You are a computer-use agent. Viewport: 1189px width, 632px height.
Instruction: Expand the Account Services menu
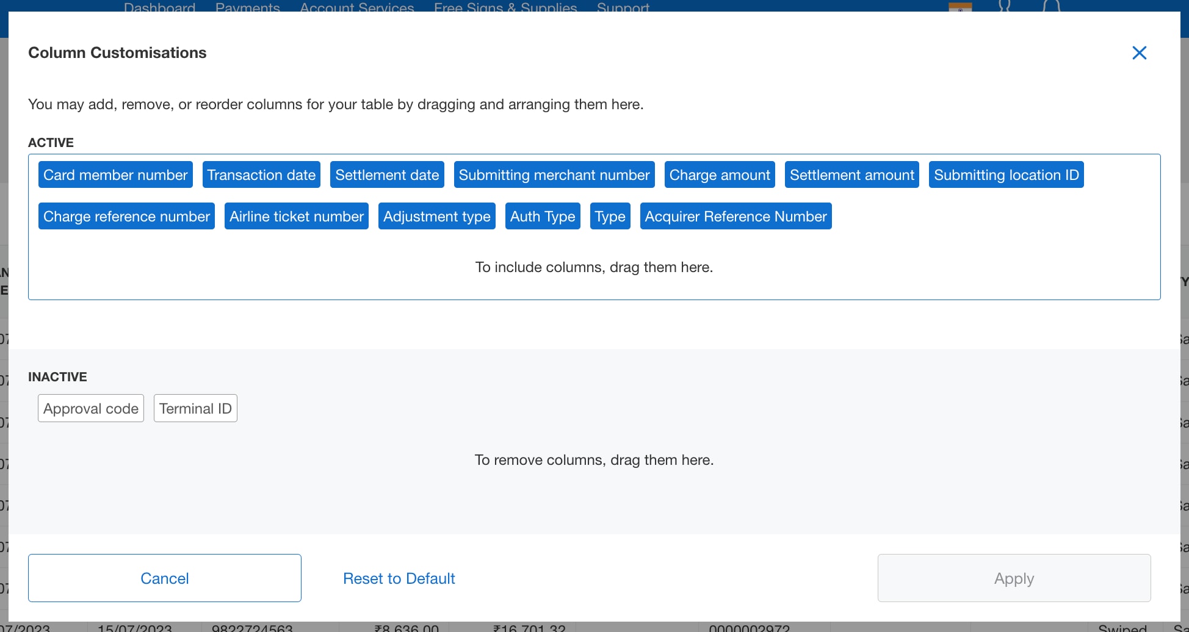click(x=356, y=9)
